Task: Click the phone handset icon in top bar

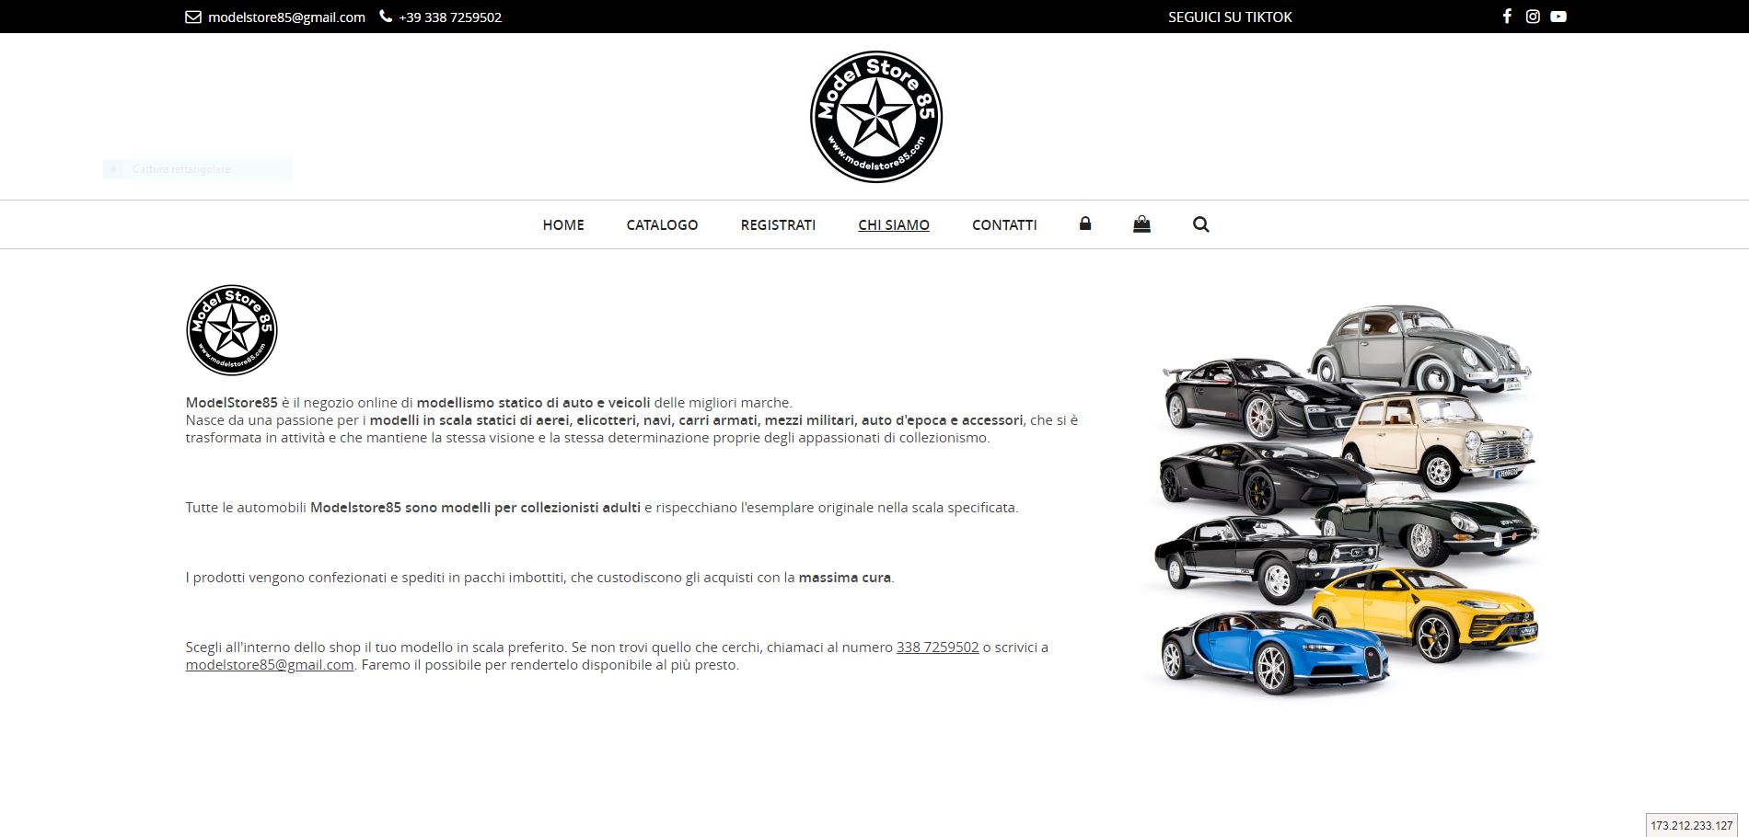Action: [386, 17]
